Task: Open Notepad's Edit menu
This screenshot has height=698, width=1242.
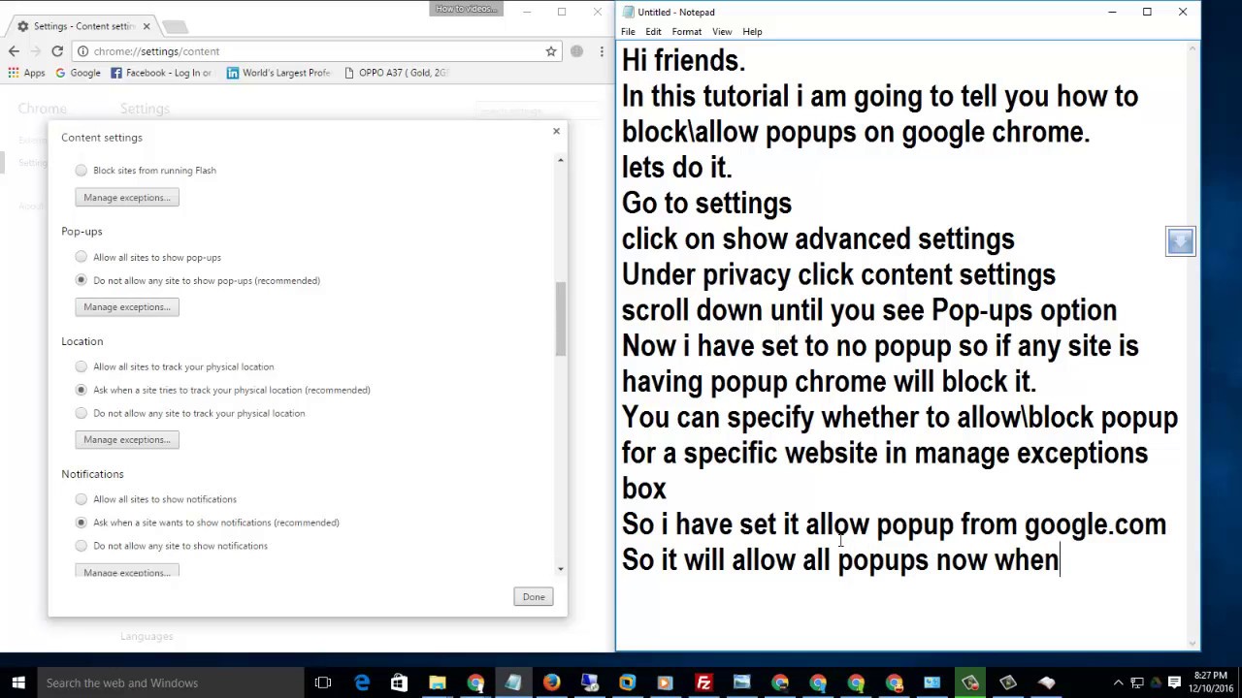Action: tap(653, 32)
